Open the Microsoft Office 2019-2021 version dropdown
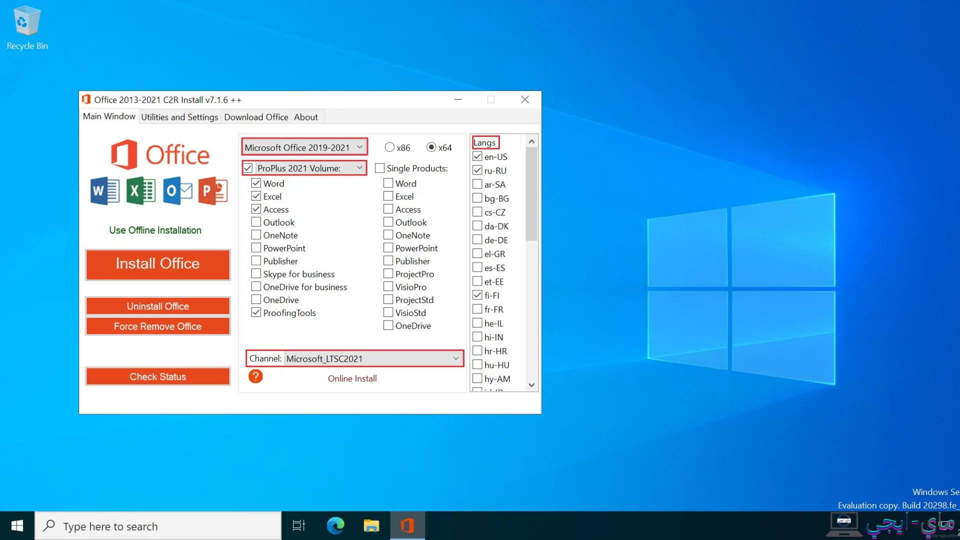960x540 pixels. point(304,147)
